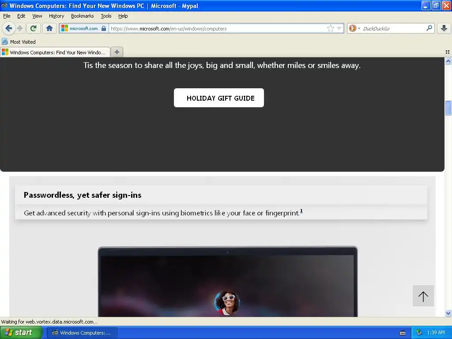The height and width of the screenshot is (339, 452).
Task: Click the microsoft.com site identity box
Action: (x=83, y=28)
